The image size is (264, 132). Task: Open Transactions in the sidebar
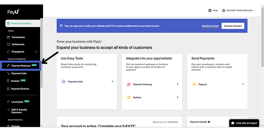18,37
